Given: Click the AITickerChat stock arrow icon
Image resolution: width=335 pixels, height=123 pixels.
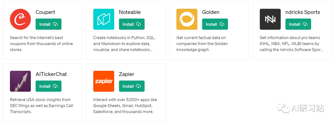Looking at the screenshot, I should point(20,81).
